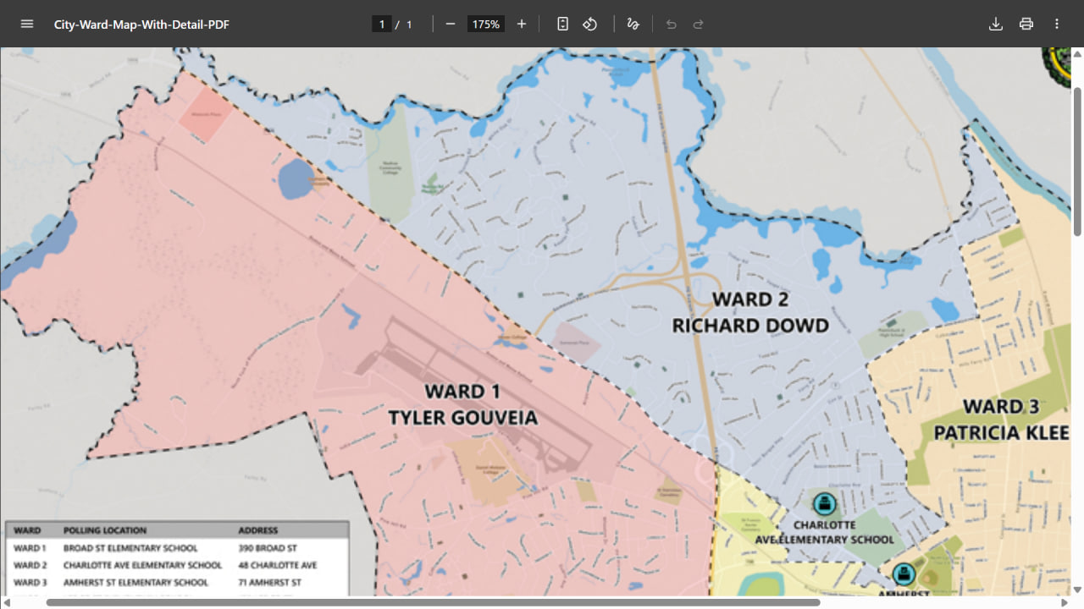Print the ward map document
This screenshot has width=1084, height=609.
[x=1026, y=24]
